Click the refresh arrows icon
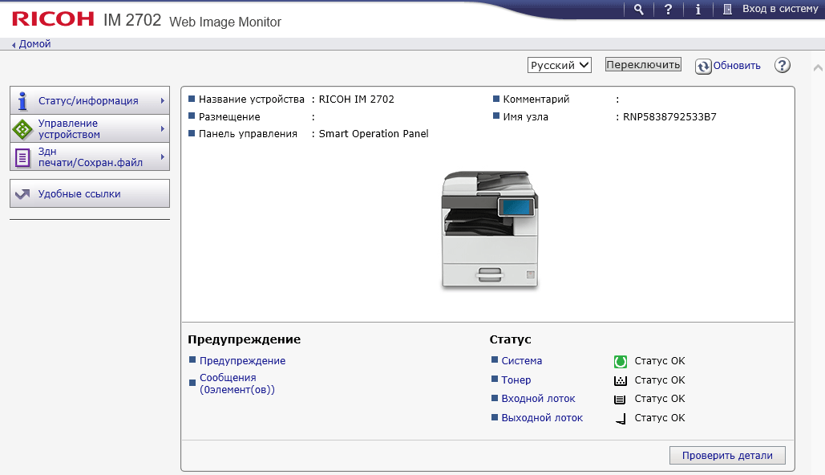The height and width of the screenshot is (475, 825). pos(703,67)
